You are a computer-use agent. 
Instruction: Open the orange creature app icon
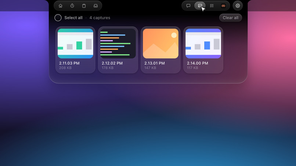point(223,5)
